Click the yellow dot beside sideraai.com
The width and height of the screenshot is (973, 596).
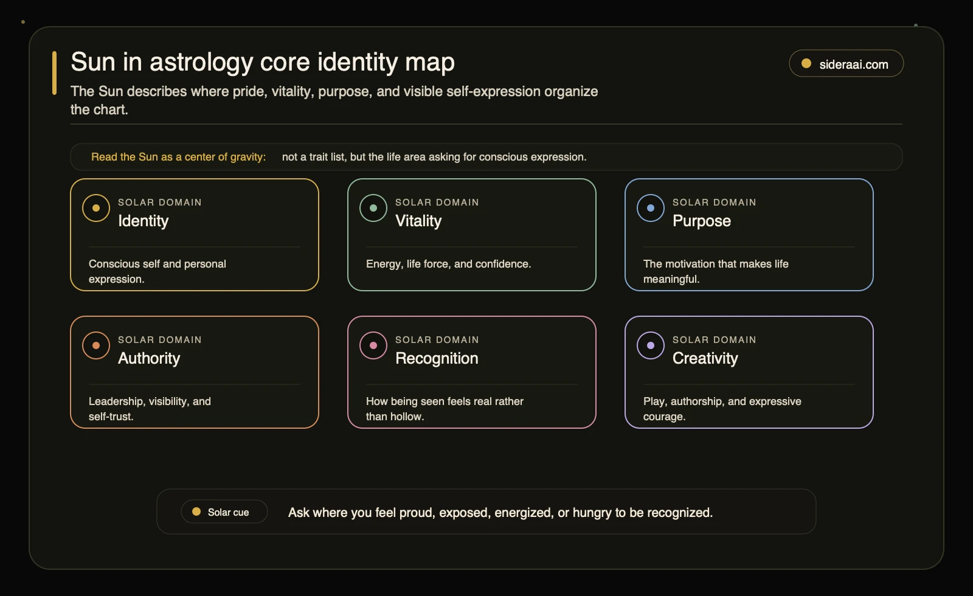(x=806, y=63)
